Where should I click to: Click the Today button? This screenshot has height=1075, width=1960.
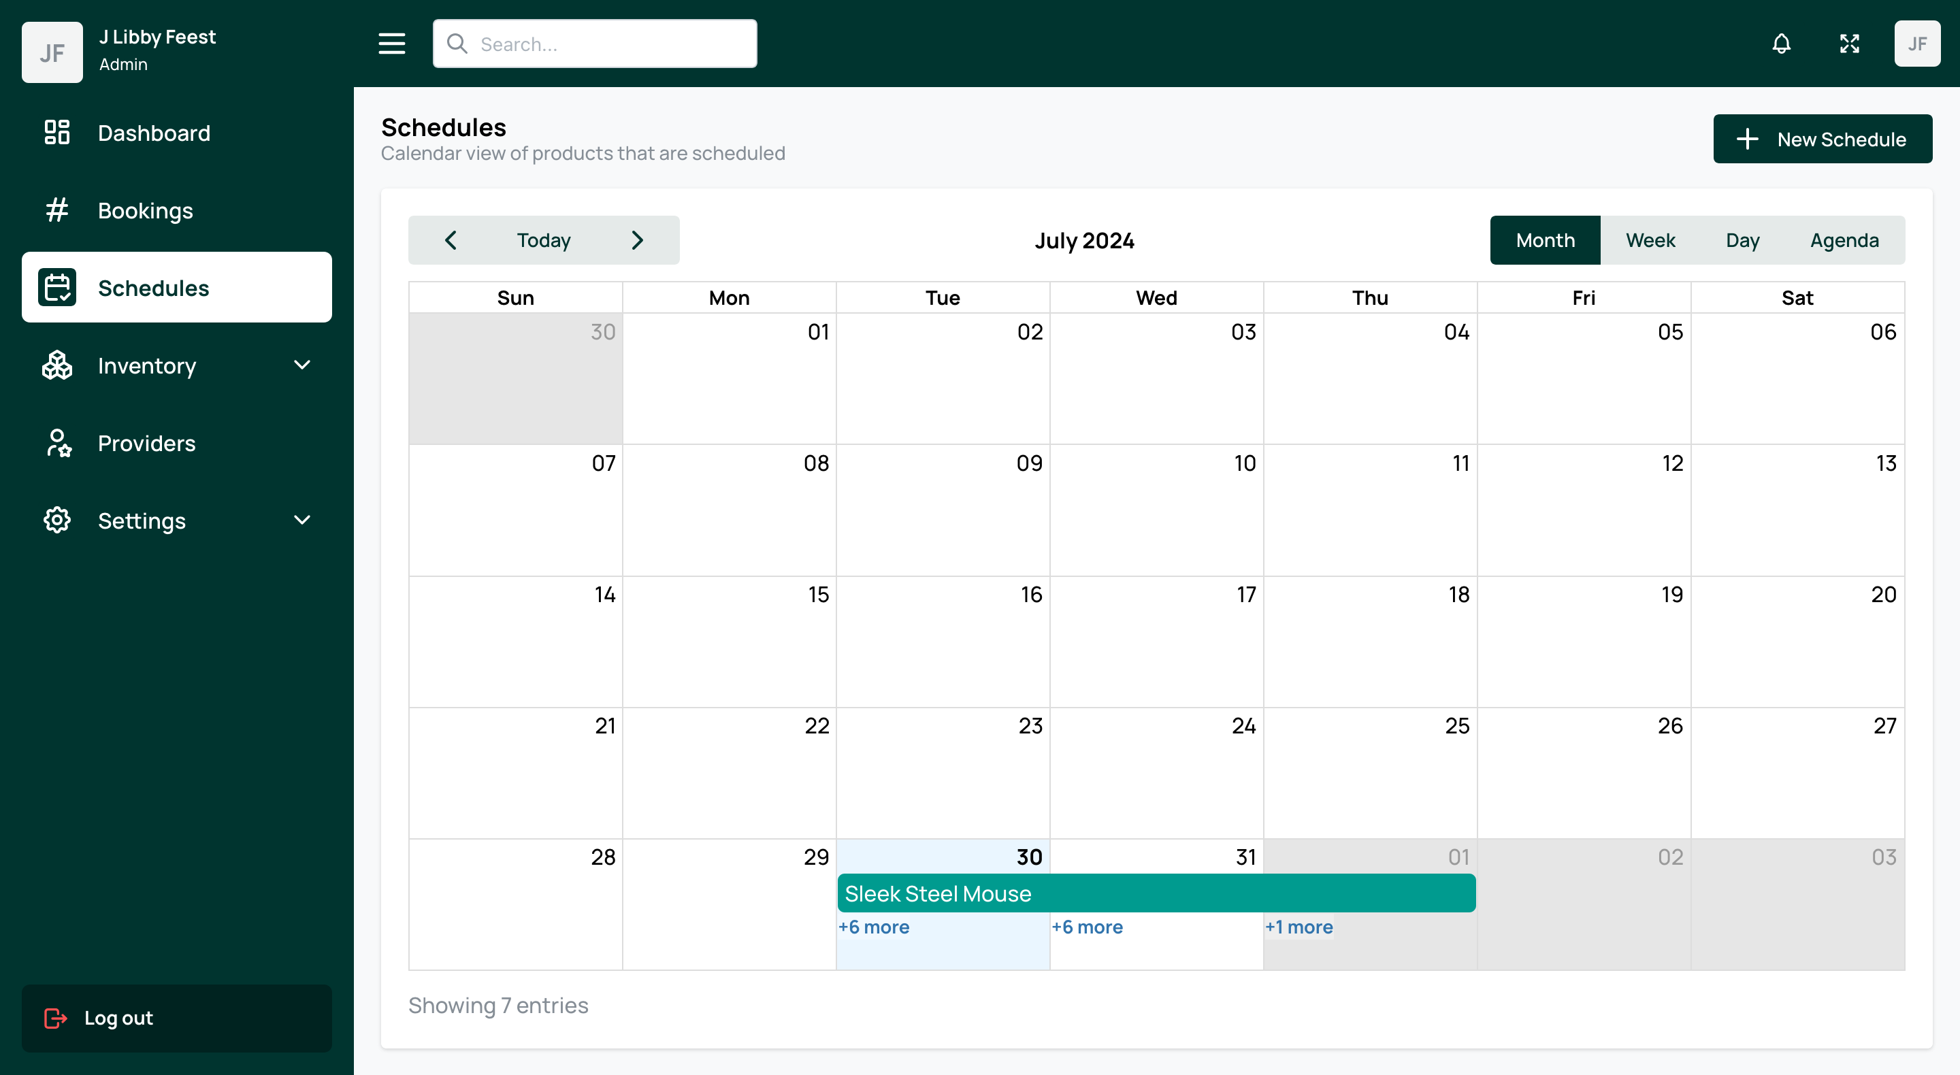pos(543,240)
